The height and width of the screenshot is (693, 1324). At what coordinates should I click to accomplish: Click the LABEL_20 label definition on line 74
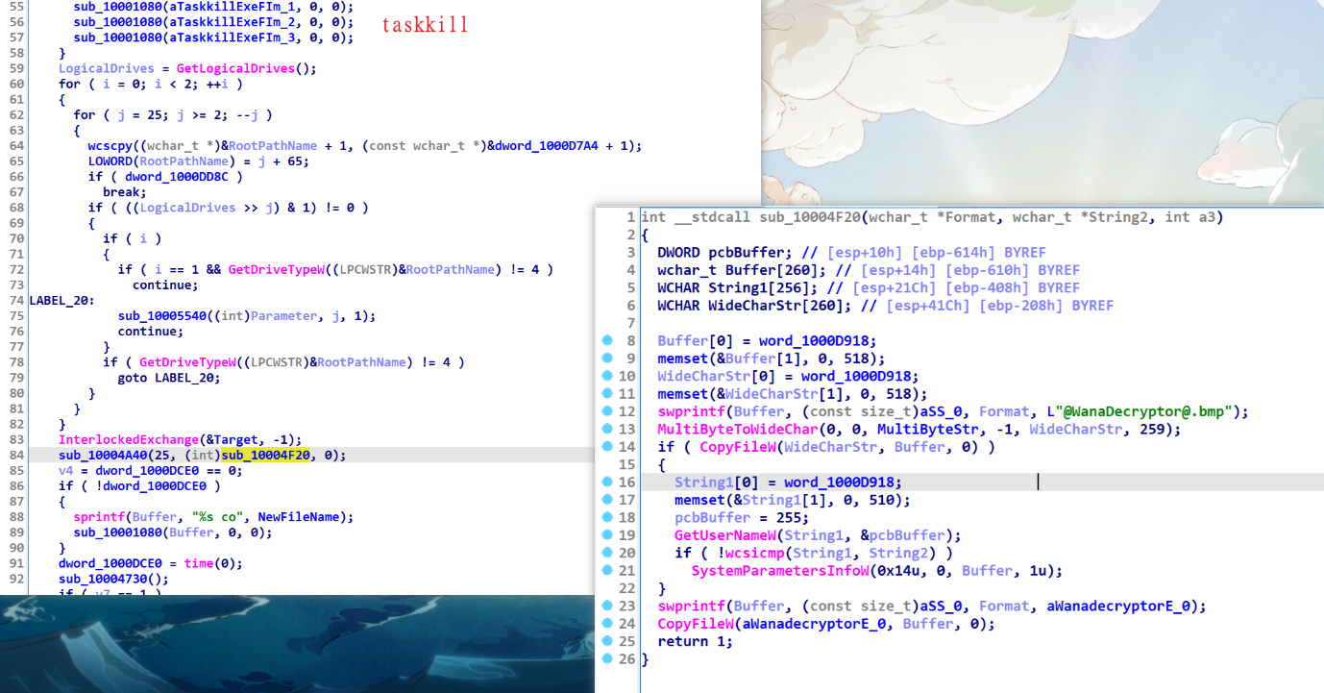[x=60, y=300]
